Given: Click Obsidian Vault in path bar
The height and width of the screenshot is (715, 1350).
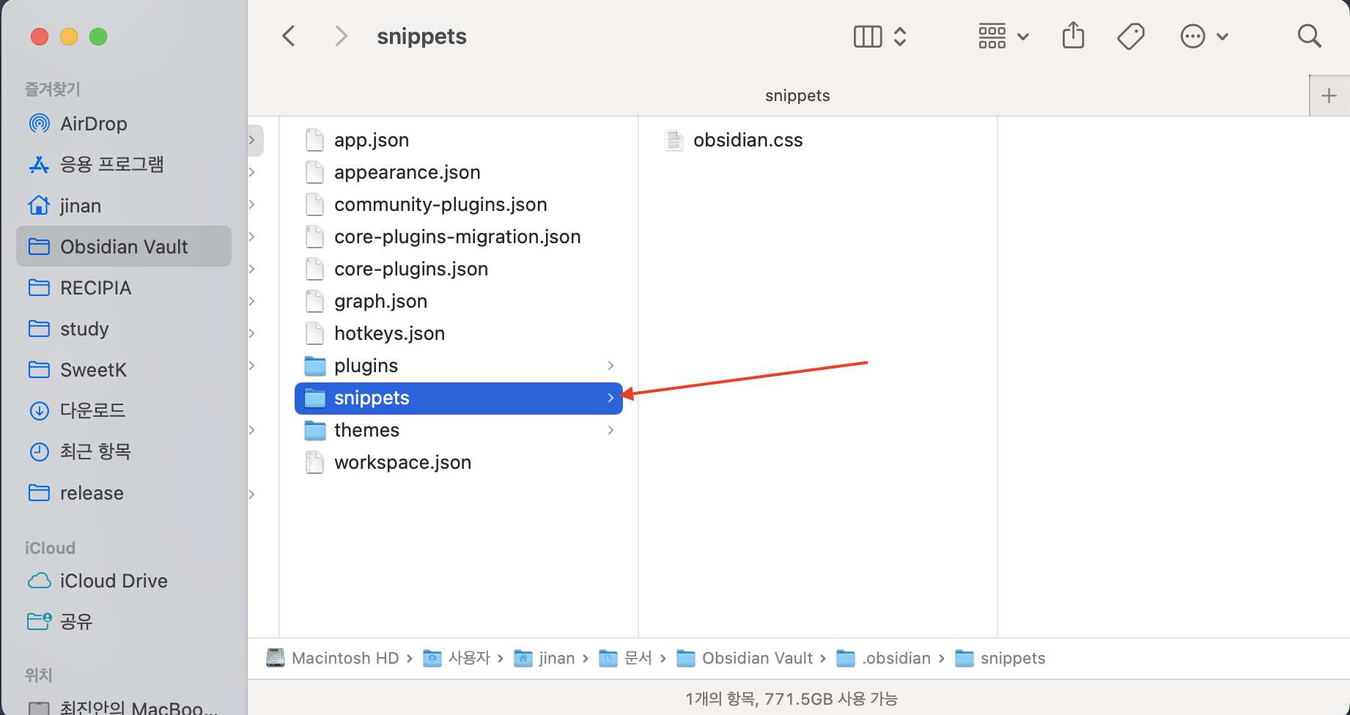Looking at the screenshot, I should tap(745, 658).
